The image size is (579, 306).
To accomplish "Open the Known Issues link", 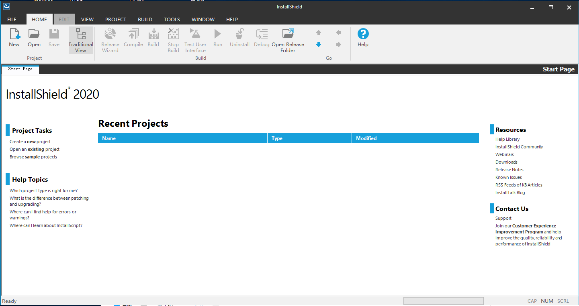I will coord(509,177).
